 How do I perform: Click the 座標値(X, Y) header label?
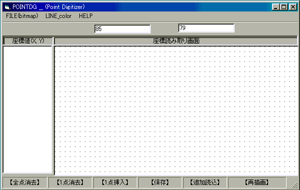(x=28, y=41)
